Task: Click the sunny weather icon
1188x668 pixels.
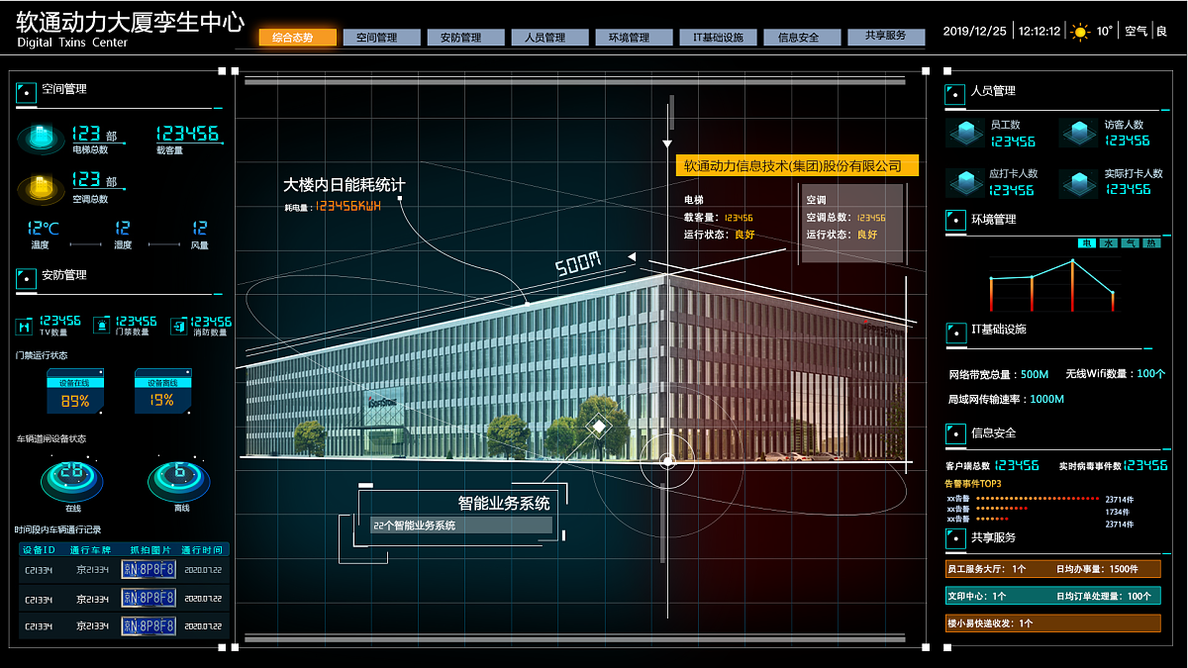Action: pos(1079,32)
